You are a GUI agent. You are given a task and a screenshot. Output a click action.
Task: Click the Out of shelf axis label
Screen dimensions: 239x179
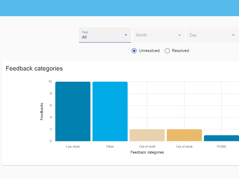(147, 146)
